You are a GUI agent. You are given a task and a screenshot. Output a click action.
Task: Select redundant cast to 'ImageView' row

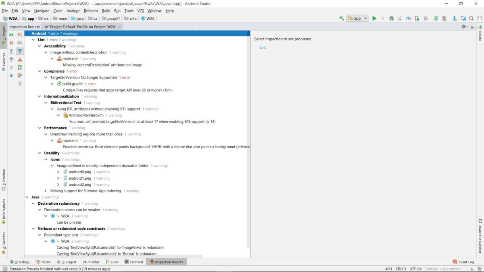pos(110,247)
